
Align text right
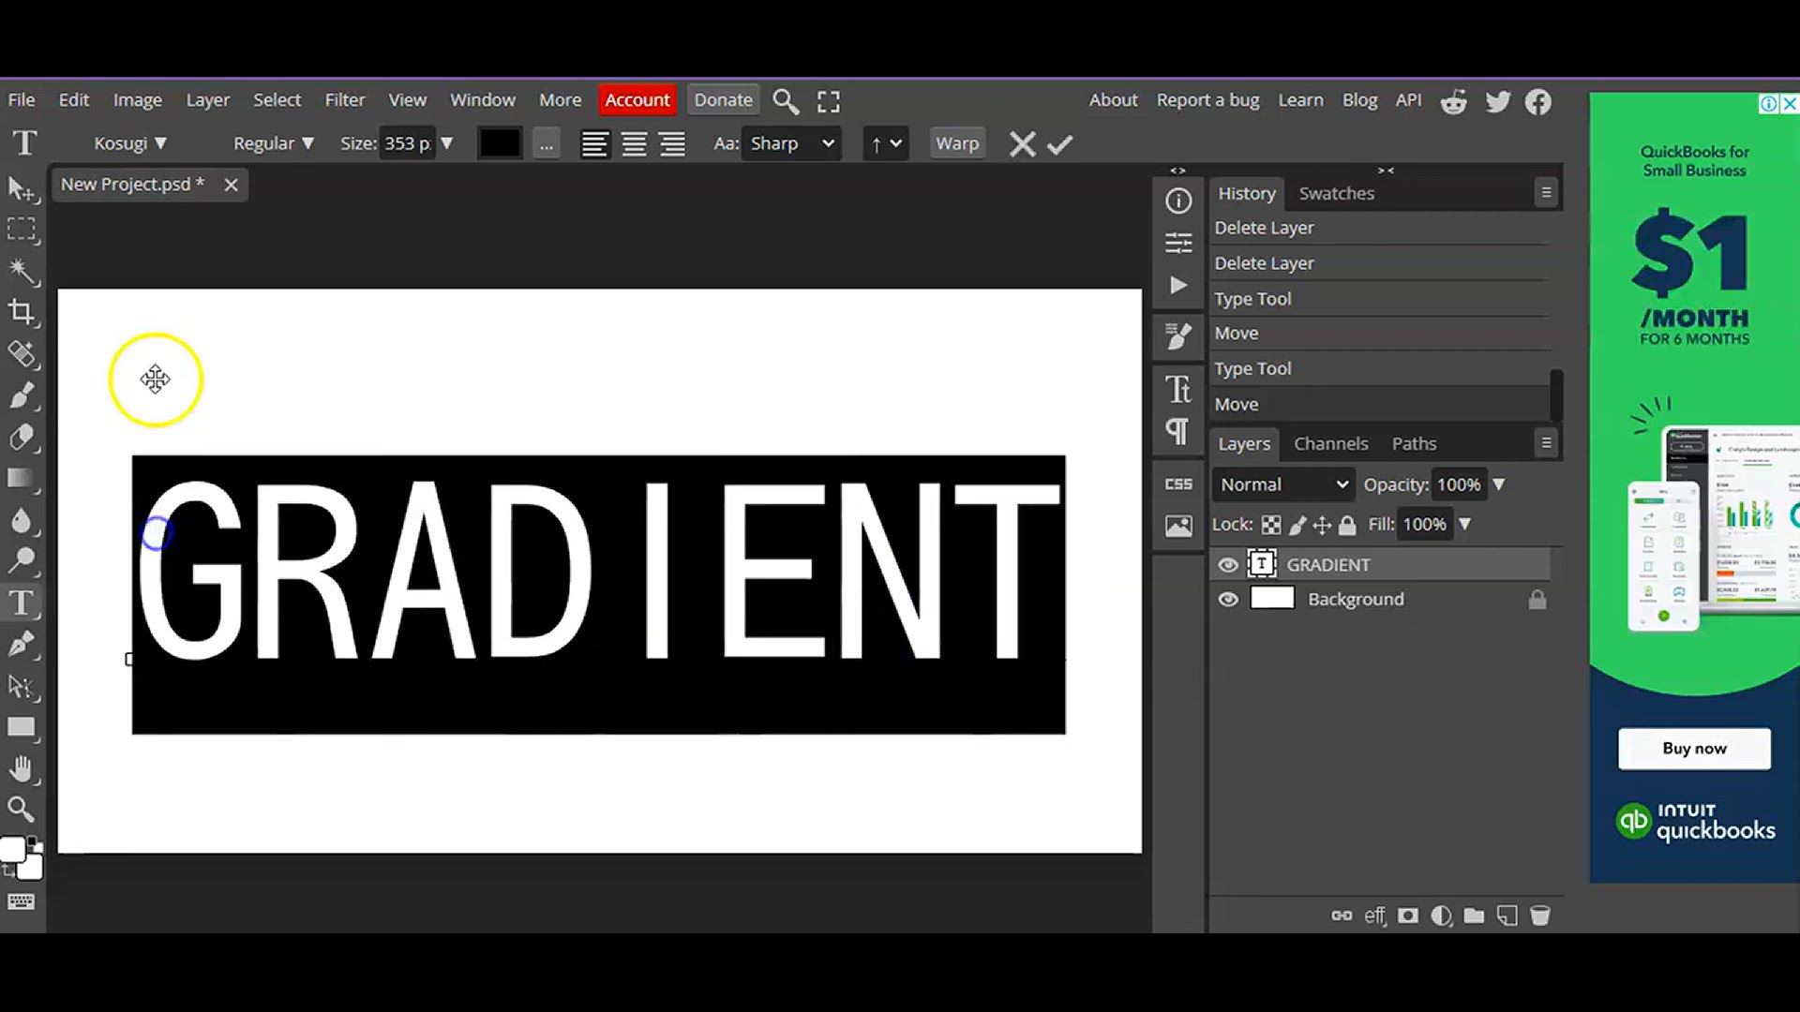click(x=672, y=144)
